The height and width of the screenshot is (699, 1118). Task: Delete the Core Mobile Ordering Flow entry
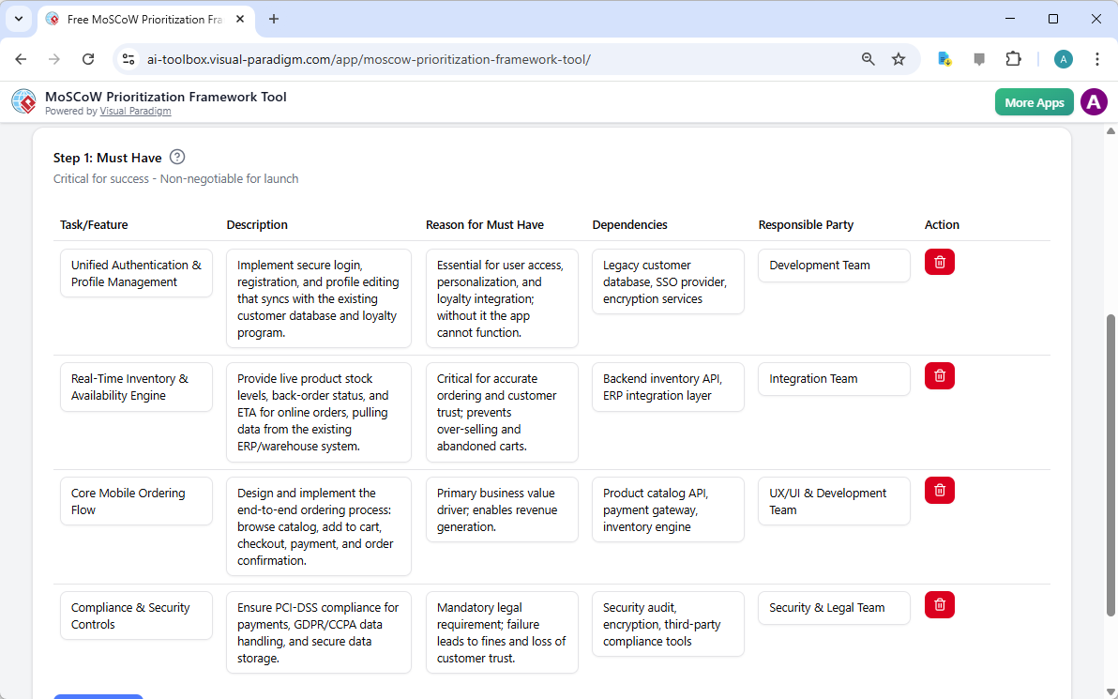point(939,490)
